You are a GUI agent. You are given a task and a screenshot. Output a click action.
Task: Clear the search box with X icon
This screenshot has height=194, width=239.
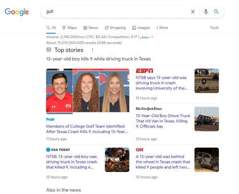click(x=193, y=11)
